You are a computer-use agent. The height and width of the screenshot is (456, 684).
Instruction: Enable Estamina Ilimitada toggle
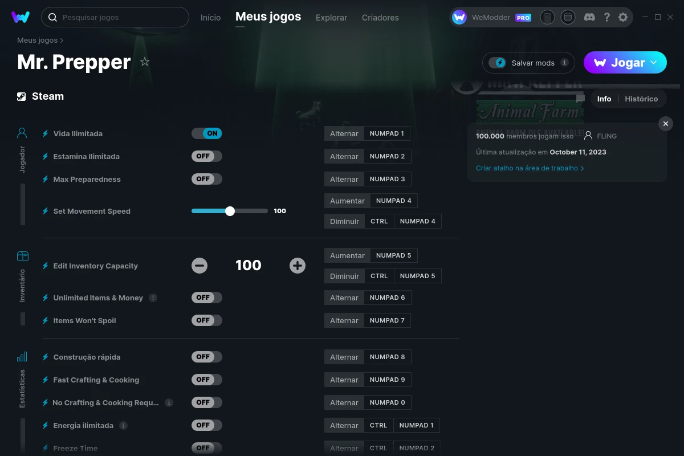click(x=207, y=156)
